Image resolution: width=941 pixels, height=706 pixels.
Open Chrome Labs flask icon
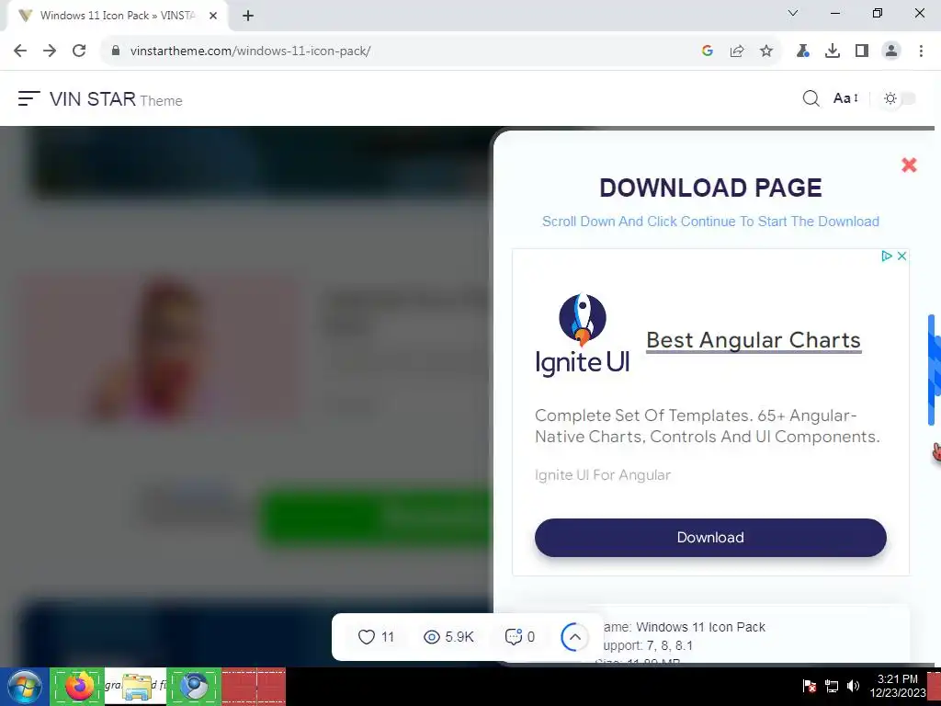803,51
